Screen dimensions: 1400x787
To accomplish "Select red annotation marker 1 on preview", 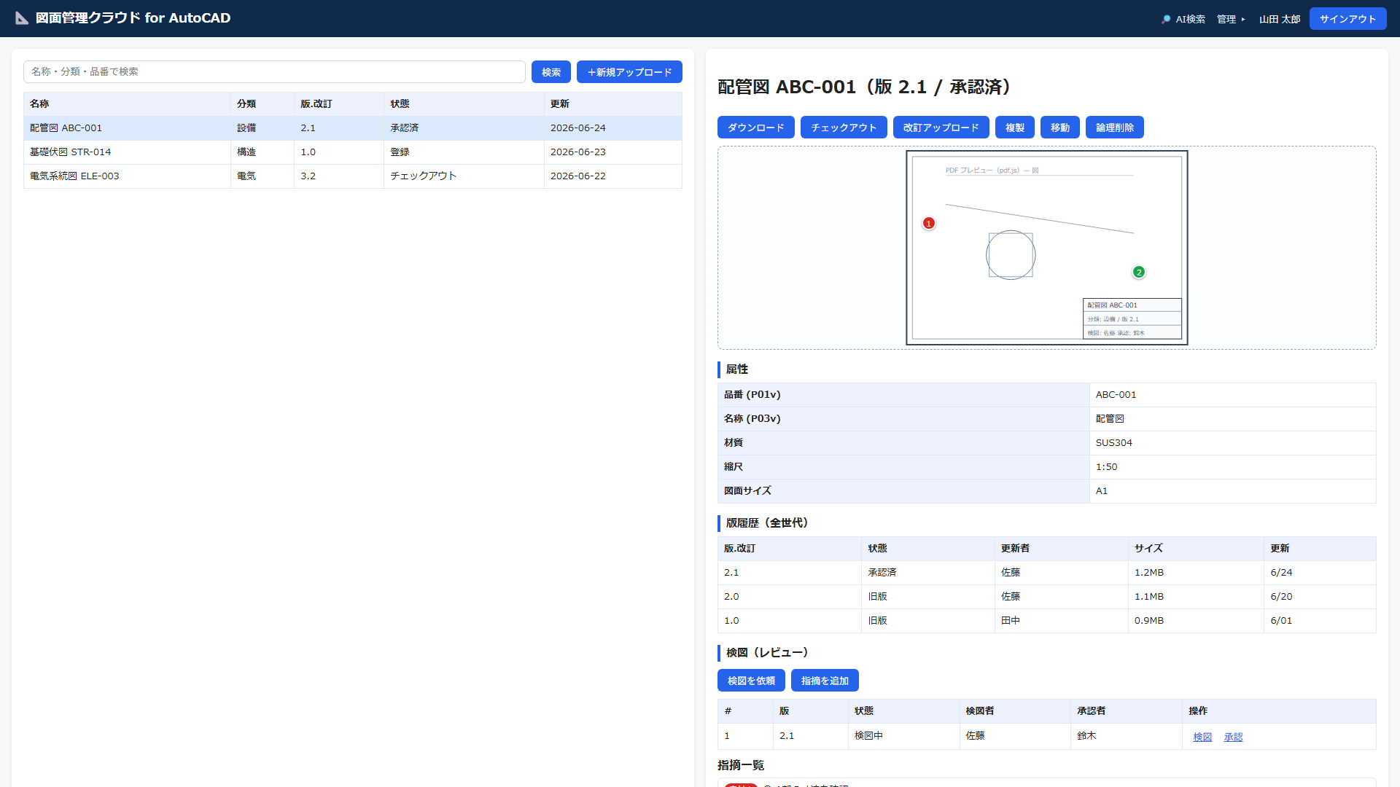I will point(928,223).
